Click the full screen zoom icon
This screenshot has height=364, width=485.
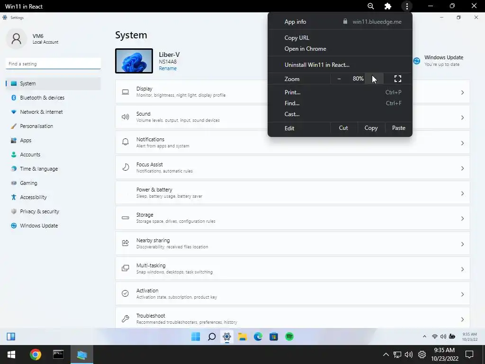coord(398,79)
